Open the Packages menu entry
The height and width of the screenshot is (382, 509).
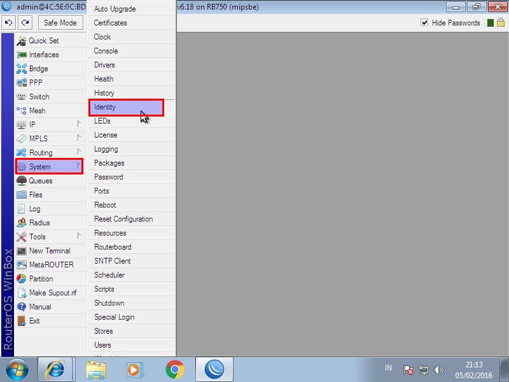point(132,163)
